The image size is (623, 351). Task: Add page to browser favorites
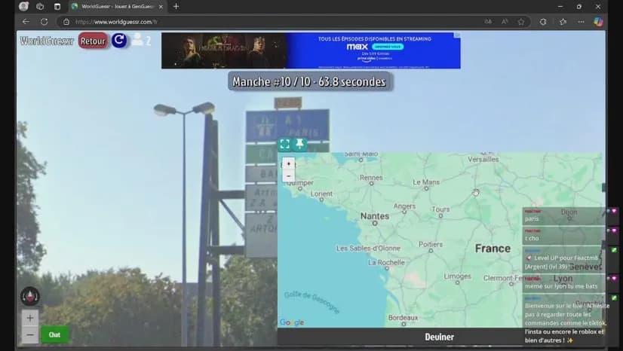[520, 22]
